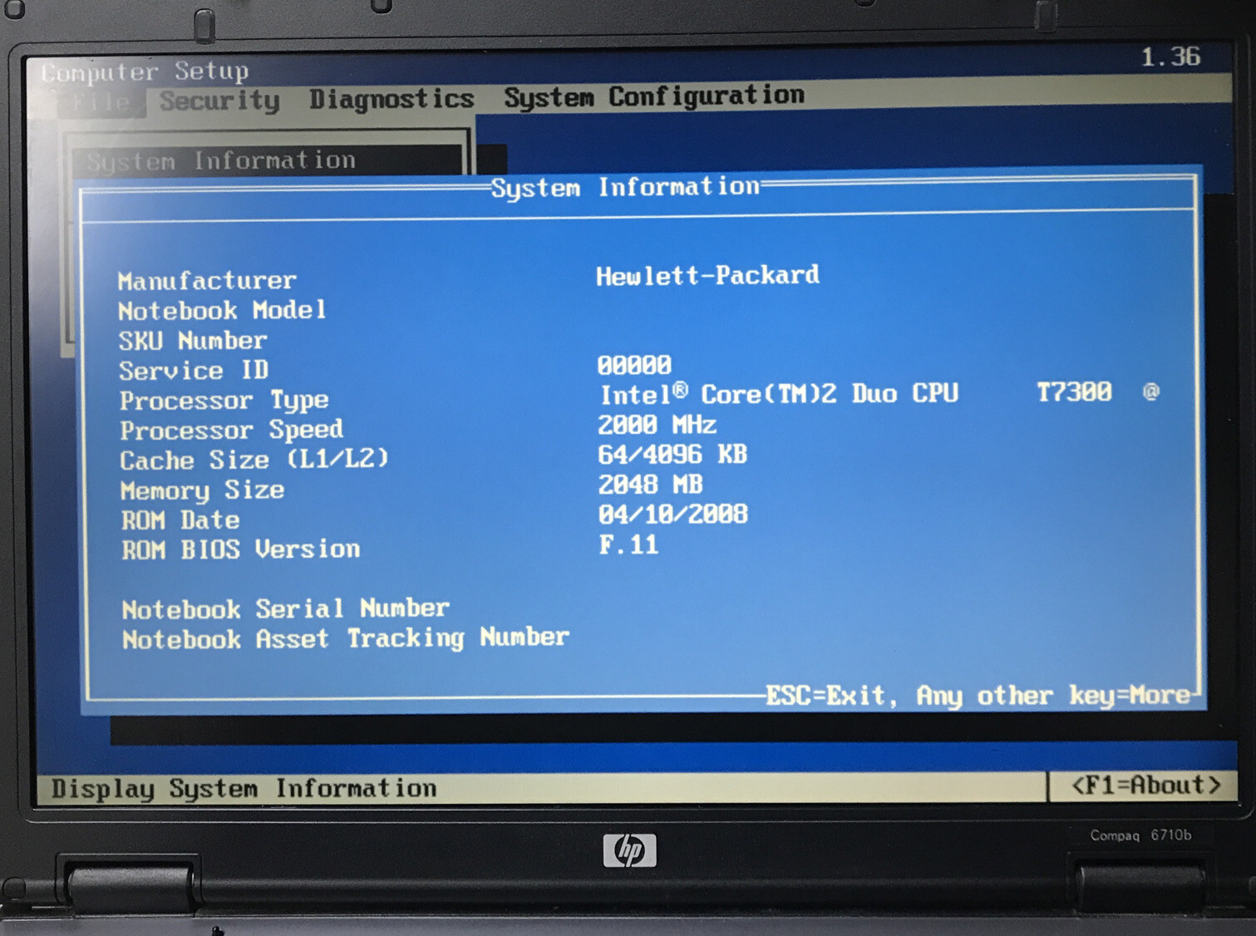Viewport: 1256px width, 936px height.
Task: Open the System Configuration menu
Action: 654,96
